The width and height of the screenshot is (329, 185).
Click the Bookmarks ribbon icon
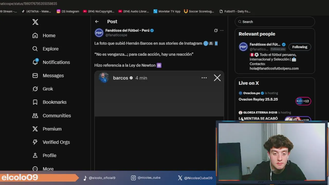tap(35, 102)
